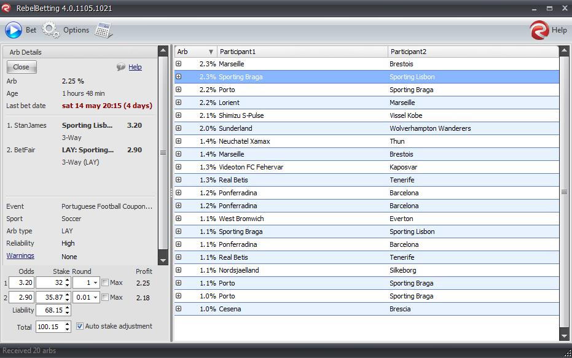Expand the Sunderland vs Wolverhampton arb
The image size is (572, 358).
[x=178, y=128]
